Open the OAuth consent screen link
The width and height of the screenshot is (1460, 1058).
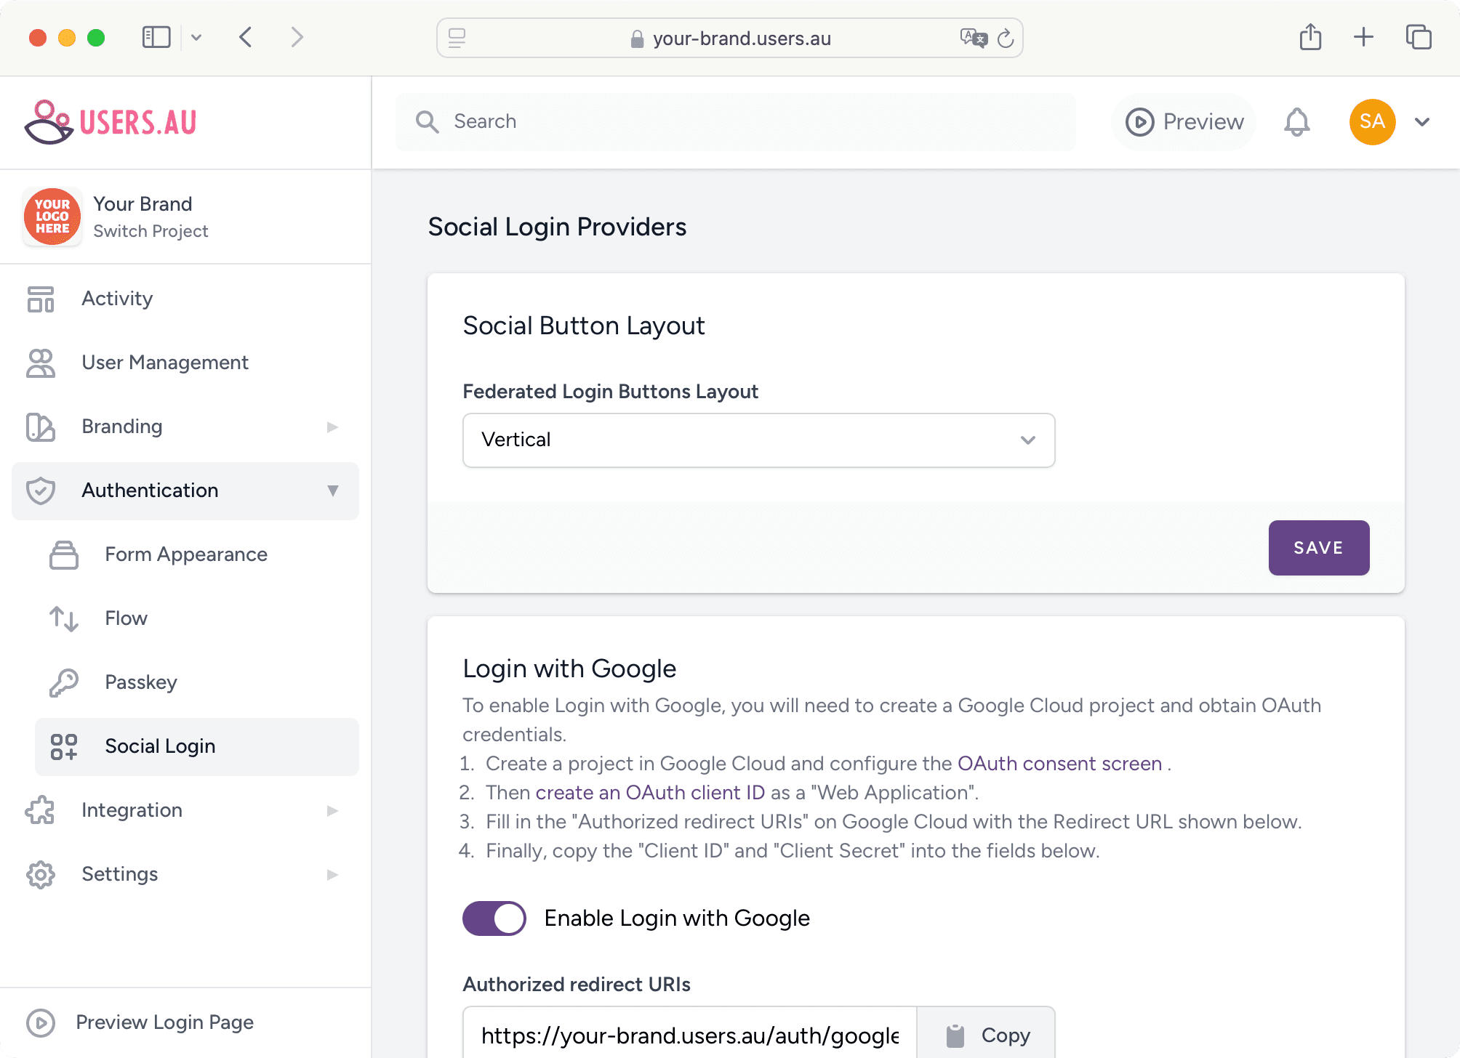(x=1059, y=764)
